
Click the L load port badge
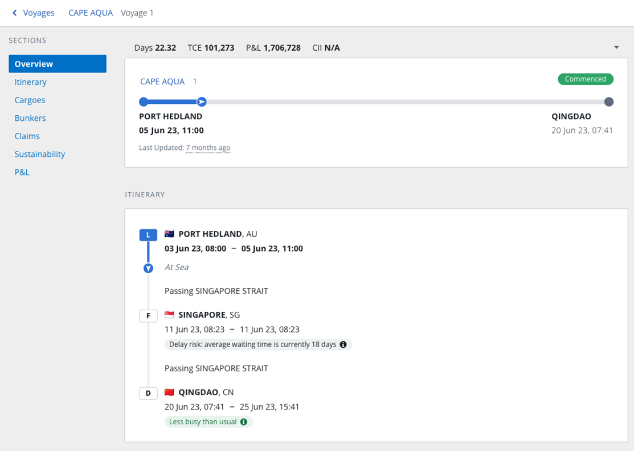click(148, 235)
